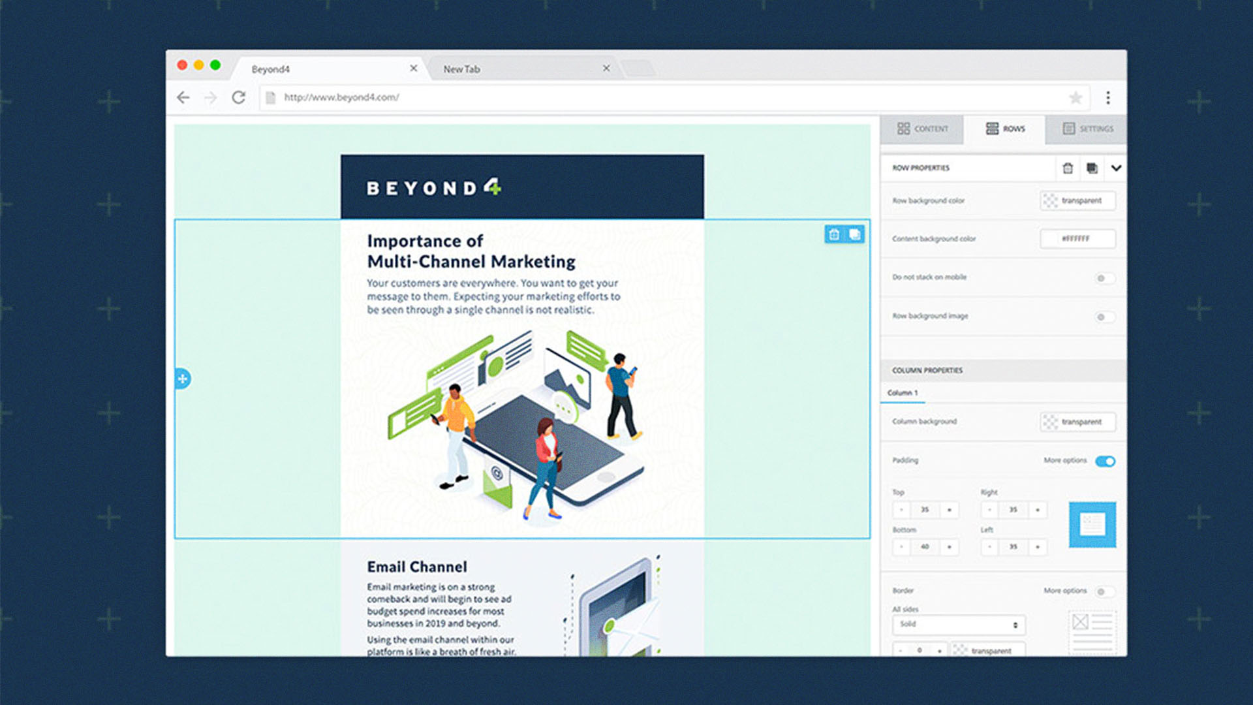1253x705 pixels.
Task: Click the blue trash icon on selected row
Action: click(834, 234)
